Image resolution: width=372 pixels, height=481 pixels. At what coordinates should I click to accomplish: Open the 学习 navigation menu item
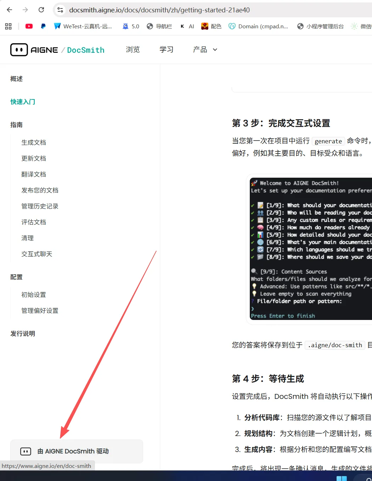tap(167, 50)
